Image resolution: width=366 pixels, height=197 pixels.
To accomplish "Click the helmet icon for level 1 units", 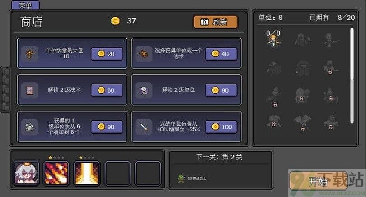I will [x=30, y=127].
